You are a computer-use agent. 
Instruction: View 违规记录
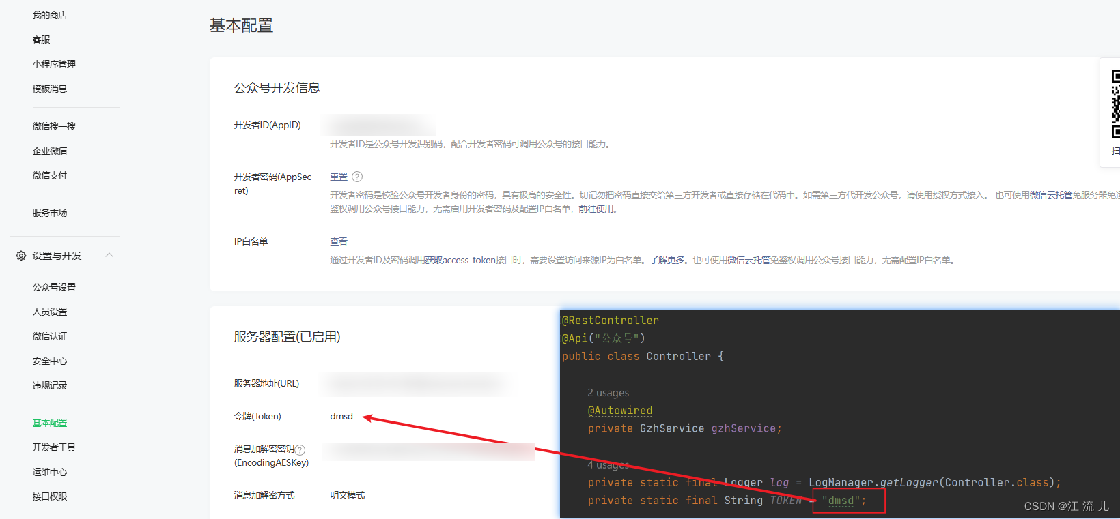point(50,385)
